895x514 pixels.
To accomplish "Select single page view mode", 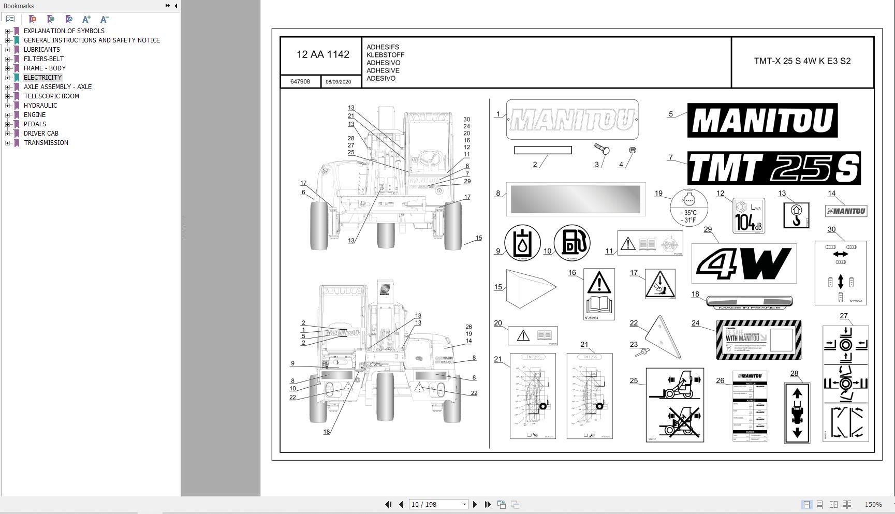I will [806, 504].
